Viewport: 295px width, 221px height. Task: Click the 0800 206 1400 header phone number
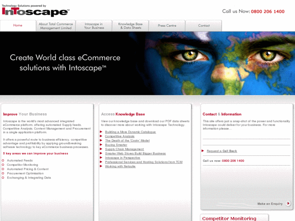pos(267,11)
